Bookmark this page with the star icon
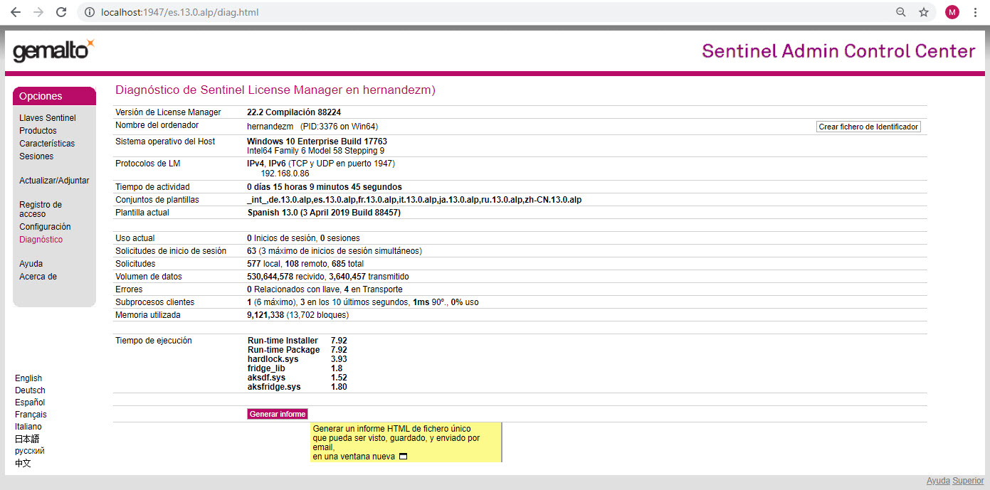This screenshot has height=490, width=990. click(924, 12)
